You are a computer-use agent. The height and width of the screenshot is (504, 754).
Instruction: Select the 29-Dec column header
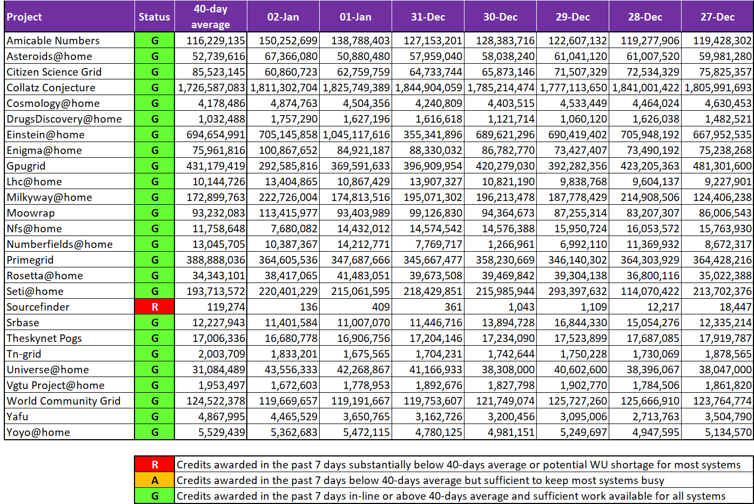click(x=573, y=17)
